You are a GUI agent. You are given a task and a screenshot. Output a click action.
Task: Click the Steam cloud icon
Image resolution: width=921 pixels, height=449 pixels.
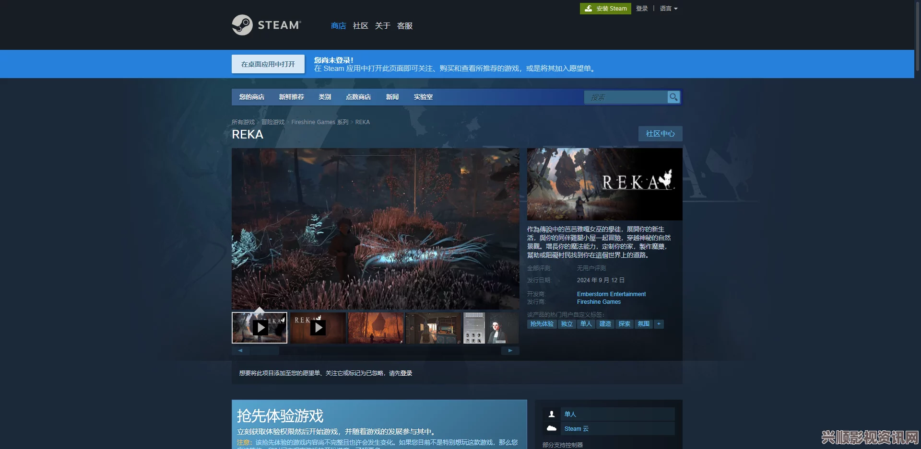552,428
